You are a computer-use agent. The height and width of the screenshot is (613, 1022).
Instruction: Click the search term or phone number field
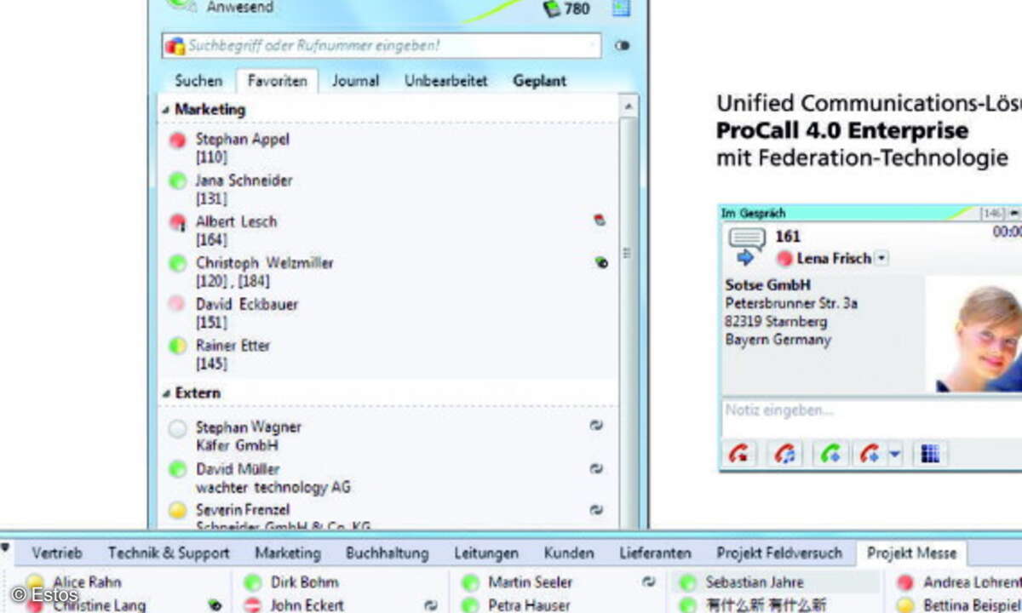pyautogui.click(x=382, y=46)
